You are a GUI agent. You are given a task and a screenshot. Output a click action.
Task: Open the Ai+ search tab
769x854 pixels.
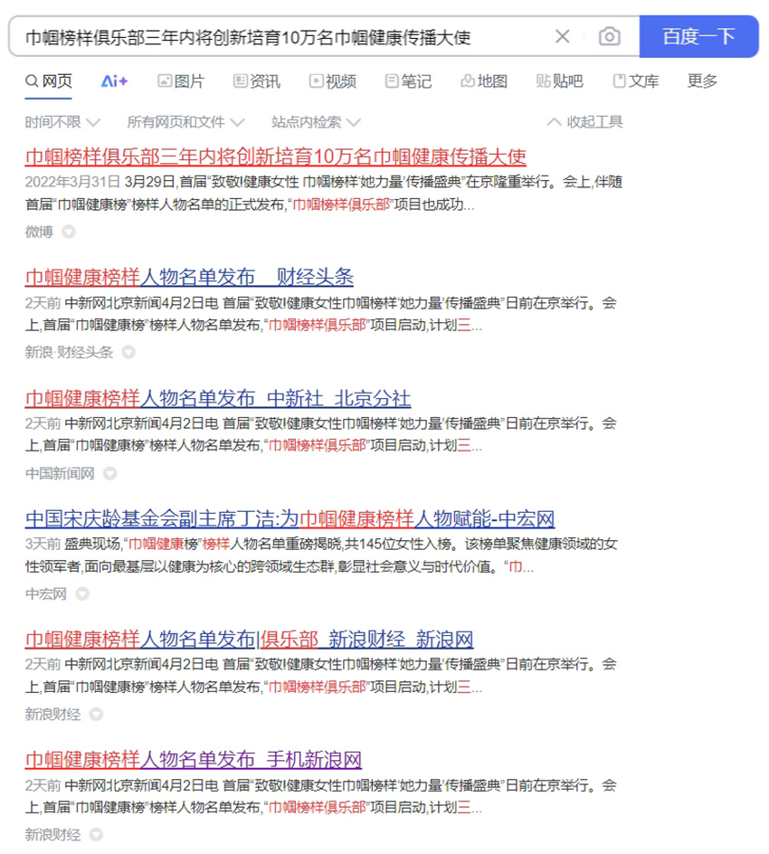tap(114, 81)
